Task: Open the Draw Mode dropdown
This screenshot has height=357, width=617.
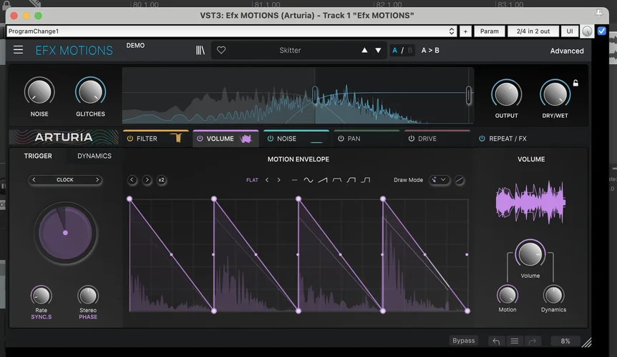Action: (439, 180)
